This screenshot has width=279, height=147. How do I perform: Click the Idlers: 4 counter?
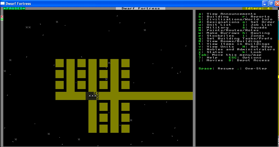[x=257, y=8]
